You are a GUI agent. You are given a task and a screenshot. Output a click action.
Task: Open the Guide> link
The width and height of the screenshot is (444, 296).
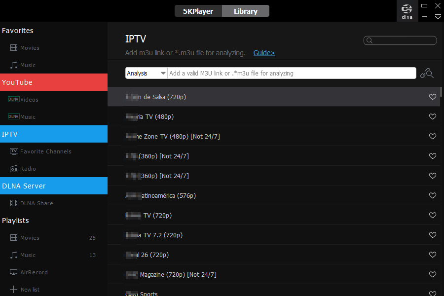click(x=264, y=53)
